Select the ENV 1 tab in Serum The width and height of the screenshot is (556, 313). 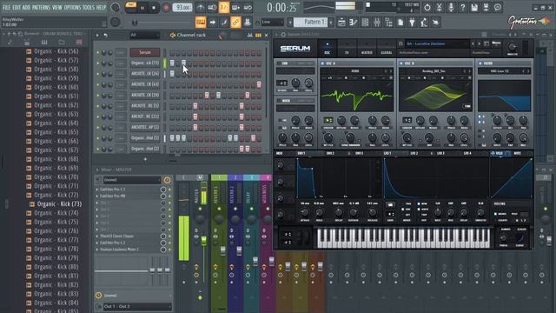tap(301, 153)
